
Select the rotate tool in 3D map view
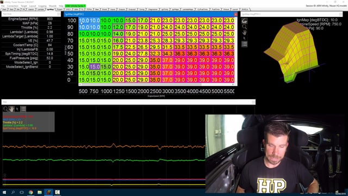[244, 21]
